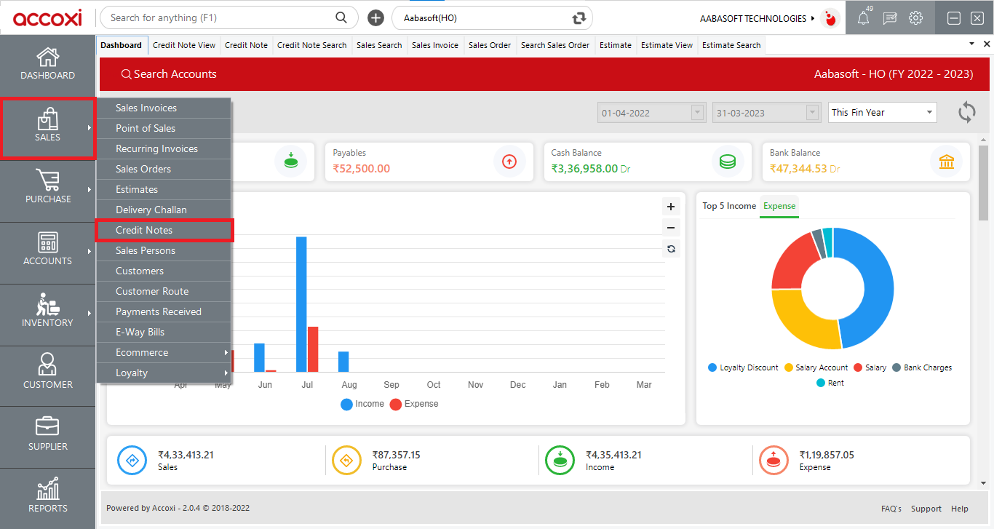
Task: Click the Sales summary icon
Action: click(x=132, y=460)
